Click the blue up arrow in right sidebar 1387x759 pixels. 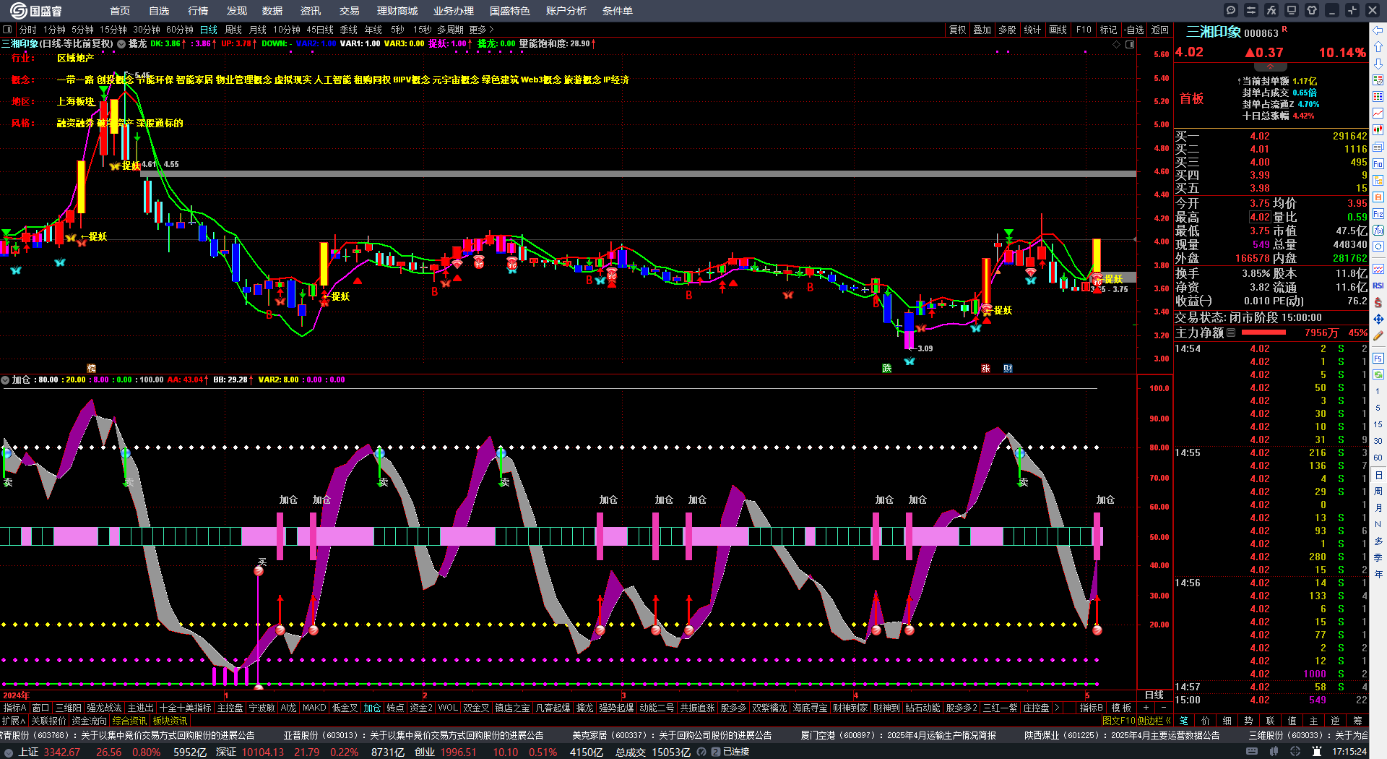pos(1378,46)
